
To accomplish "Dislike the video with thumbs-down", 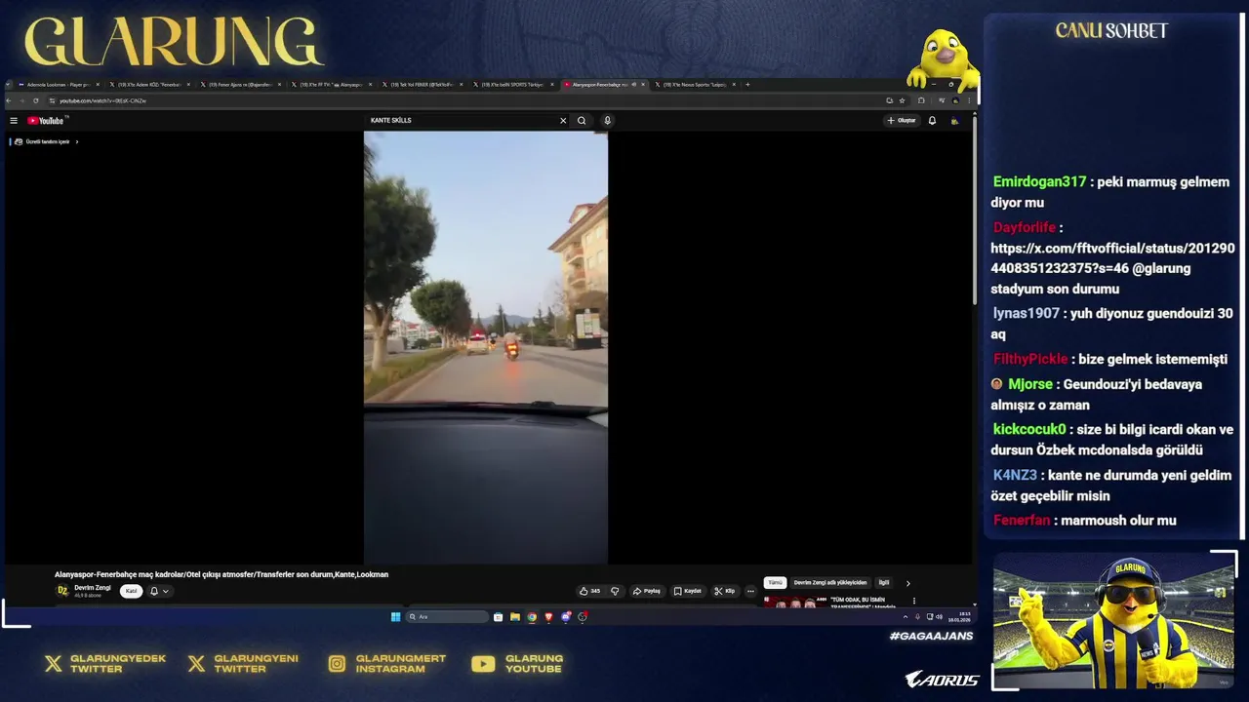I will [x=615, y=591].
